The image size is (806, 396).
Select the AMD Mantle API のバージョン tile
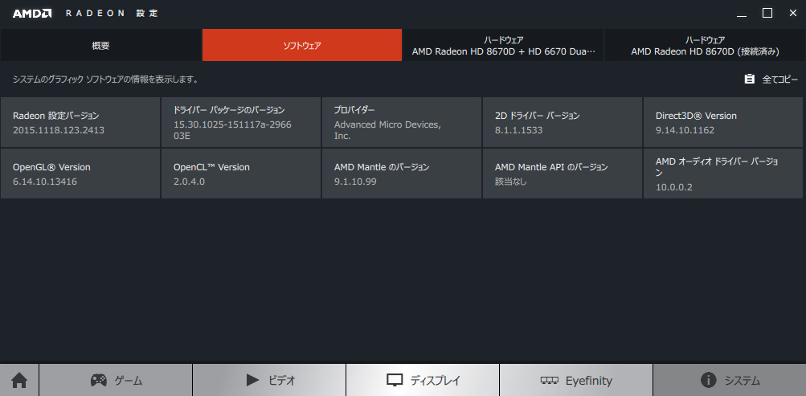(563, 174)
